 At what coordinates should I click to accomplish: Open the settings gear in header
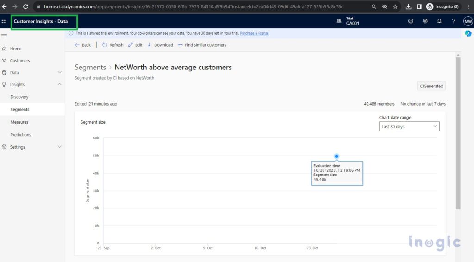[425, 21]
